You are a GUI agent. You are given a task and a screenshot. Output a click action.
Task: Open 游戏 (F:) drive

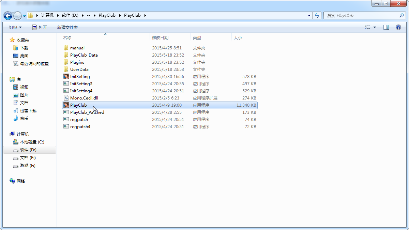[x=28, y=166]
